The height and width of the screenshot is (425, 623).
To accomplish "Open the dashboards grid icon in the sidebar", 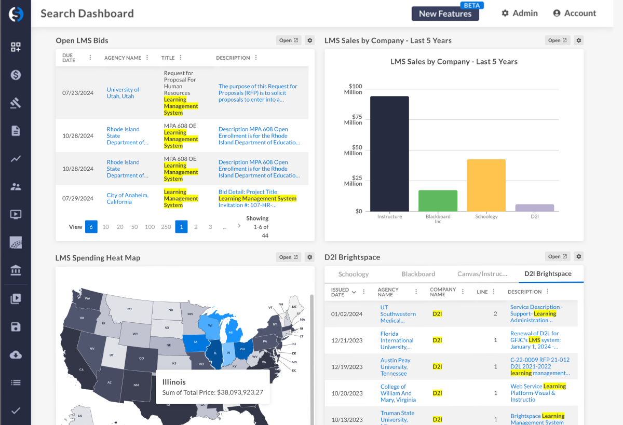I will 16,46.
